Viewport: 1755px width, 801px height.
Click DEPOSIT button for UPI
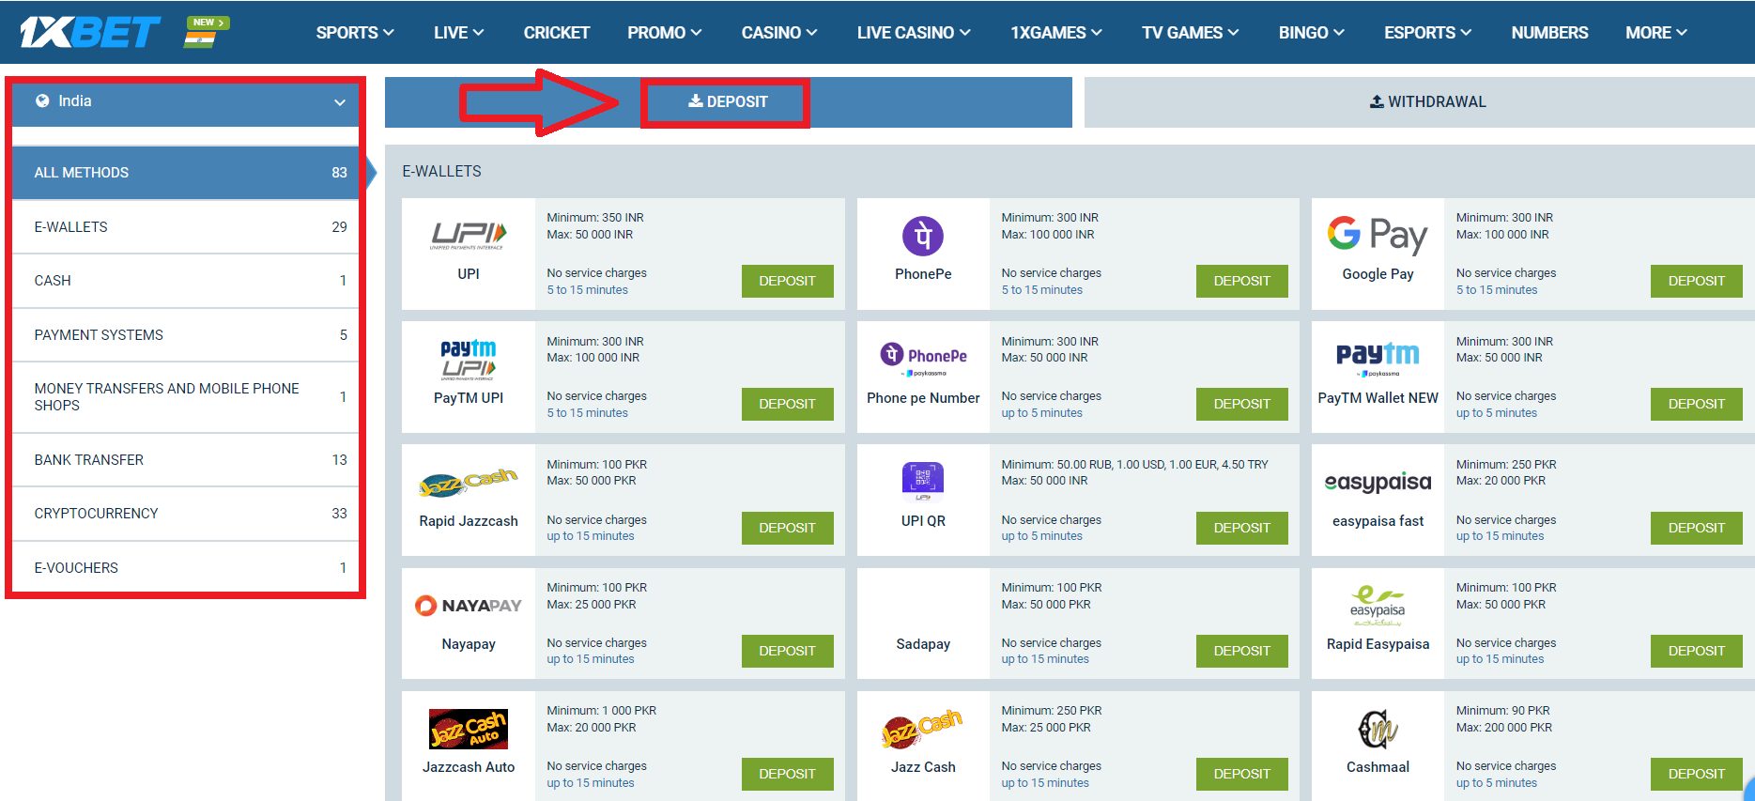coord(787,281)
